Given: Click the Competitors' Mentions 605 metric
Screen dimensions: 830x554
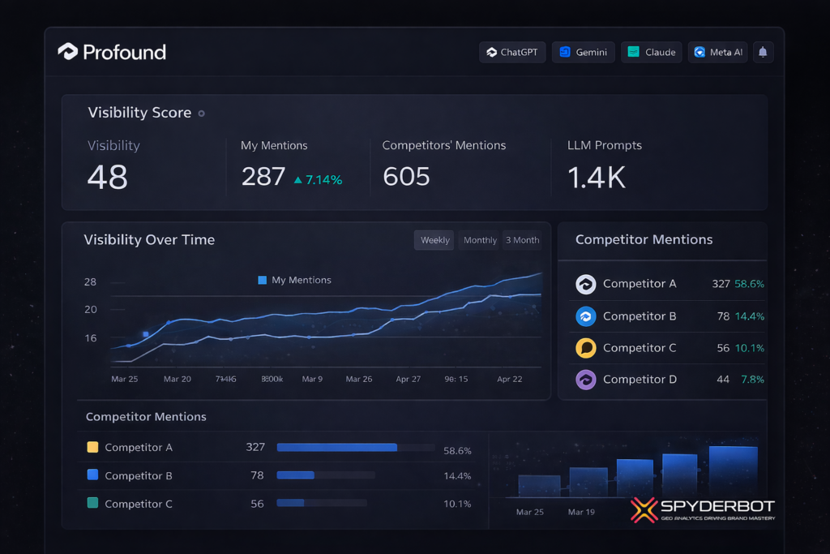Looking at the screenshot, I should 406,176.
